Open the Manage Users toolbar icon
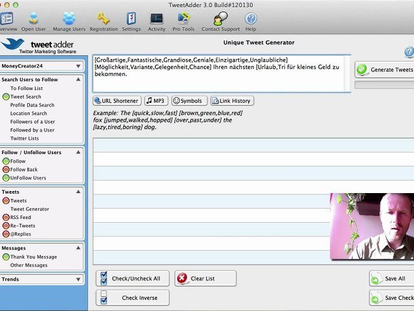 [x=69, y=19]
